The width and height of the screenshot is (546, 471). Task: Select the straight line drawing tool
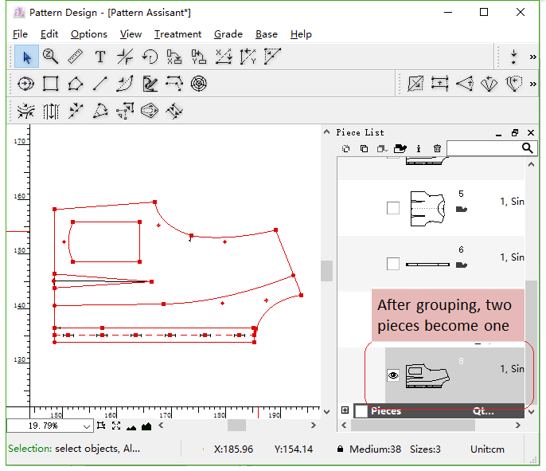(x=100, y=84)
